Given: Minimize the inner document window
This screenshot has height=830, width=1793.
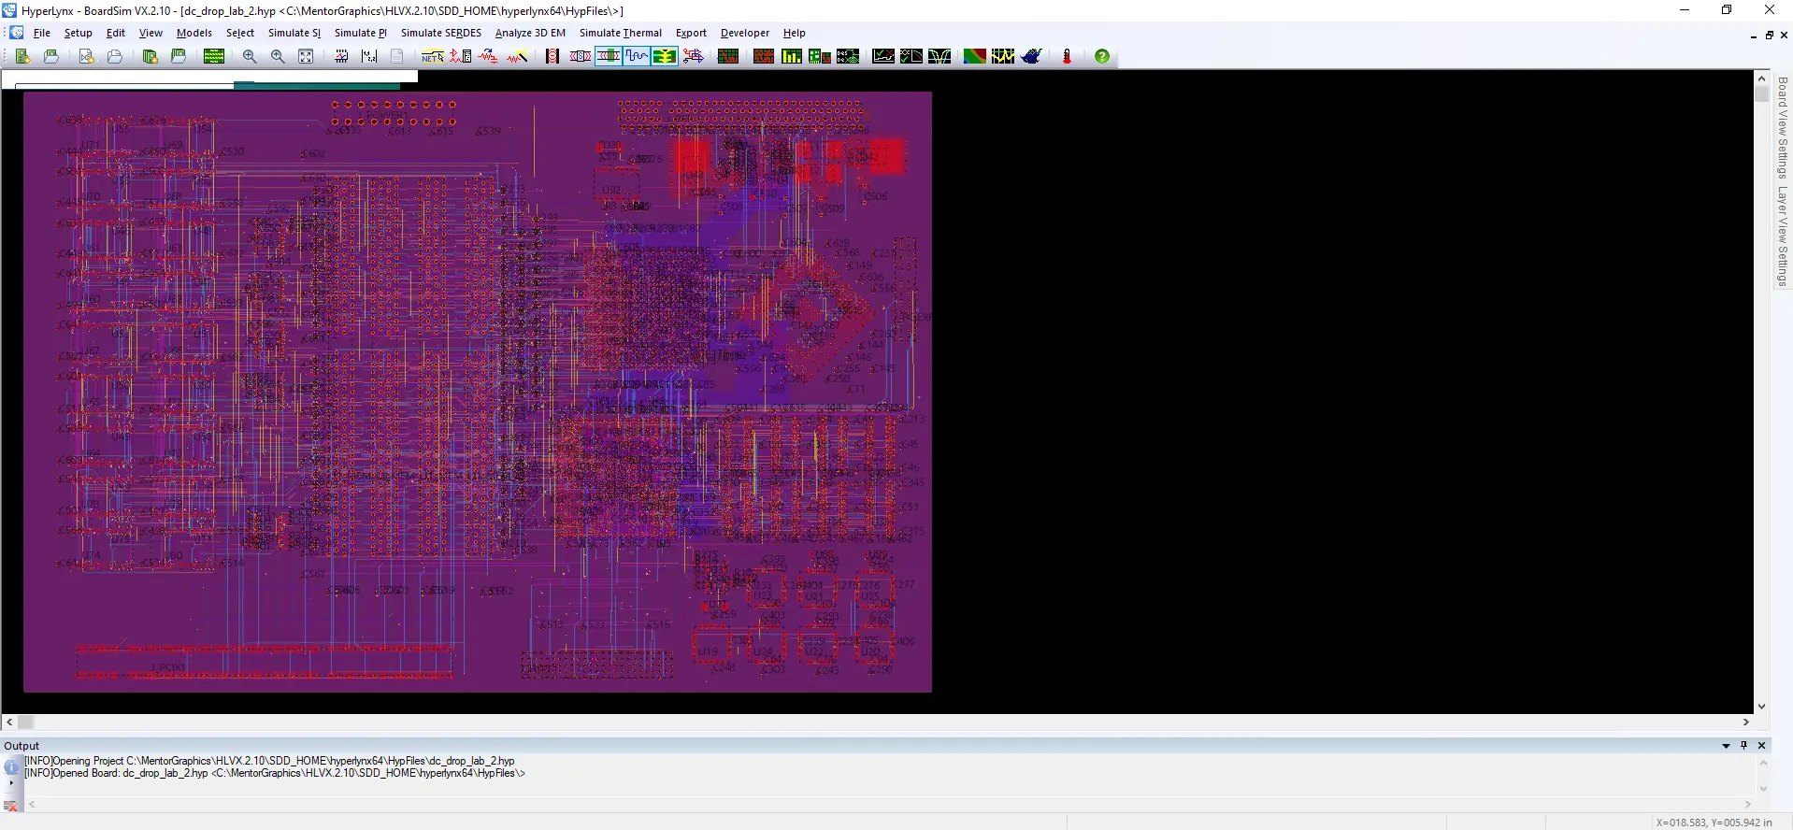Looking at the screenshot, I should (1753, 36).
